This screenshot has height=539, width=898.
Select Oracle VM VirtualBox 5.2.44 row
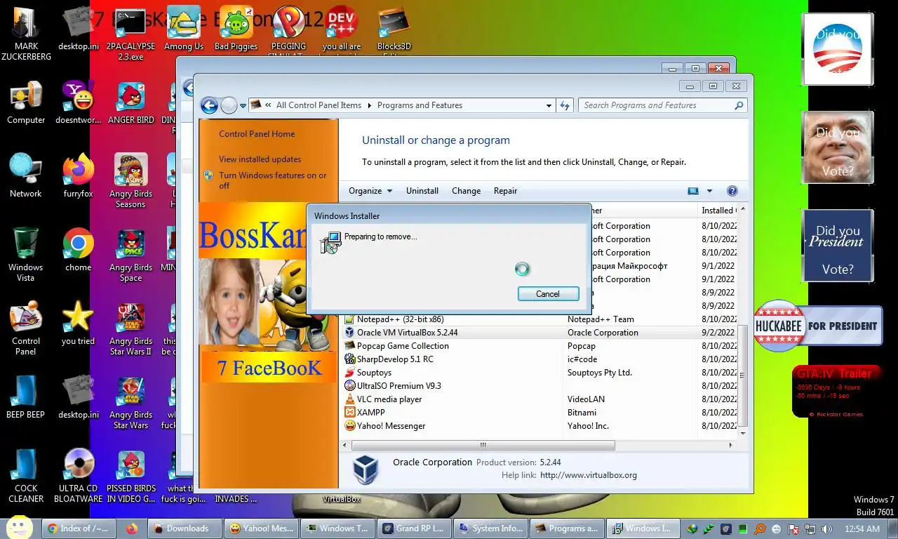click(539, 333)
